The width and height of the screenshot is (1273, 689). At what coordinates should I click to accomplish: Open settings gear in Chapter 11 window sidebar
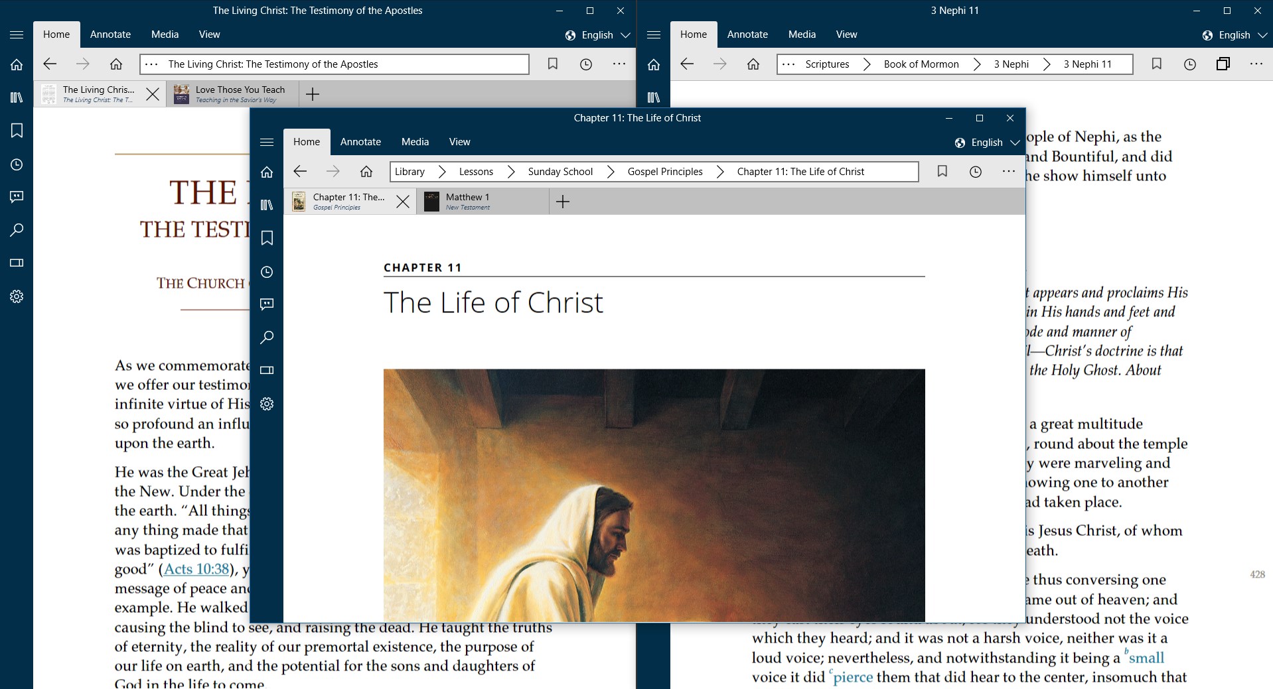(267, 404)
